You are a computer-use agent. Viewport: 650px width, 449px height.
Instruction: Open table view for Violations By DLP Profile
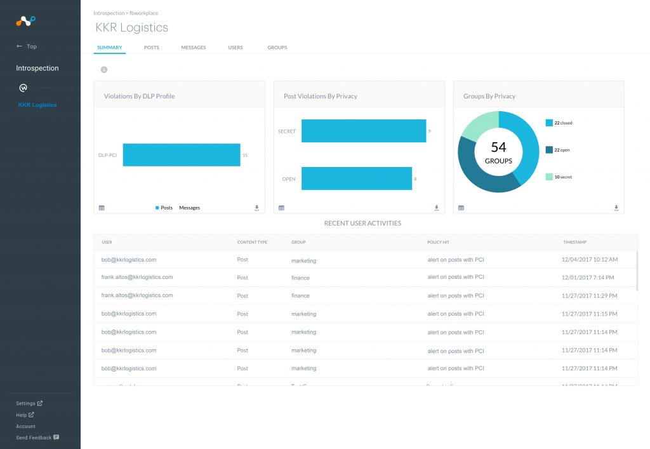[102, 208]
